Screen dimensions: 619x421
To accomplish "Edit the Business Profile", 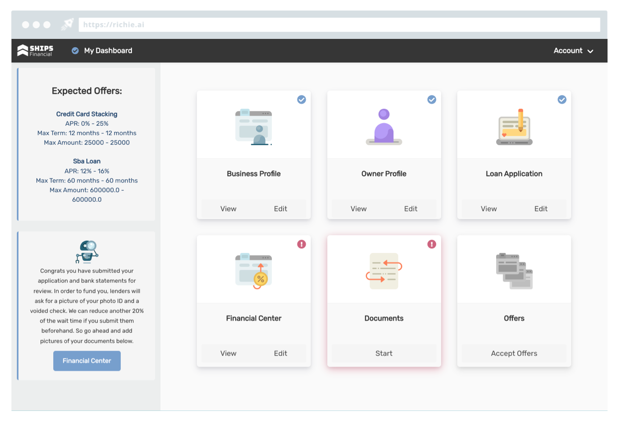I will (x=281, y=209).
